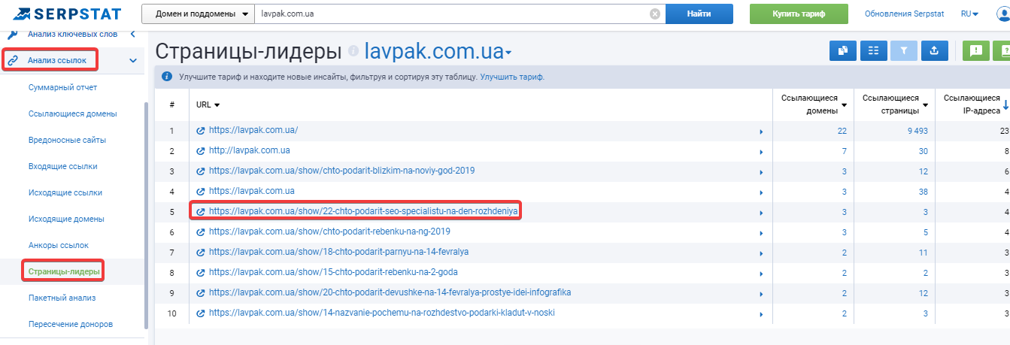
Task: Click referring pages value 38 in row 4
Action: [923, 192]
